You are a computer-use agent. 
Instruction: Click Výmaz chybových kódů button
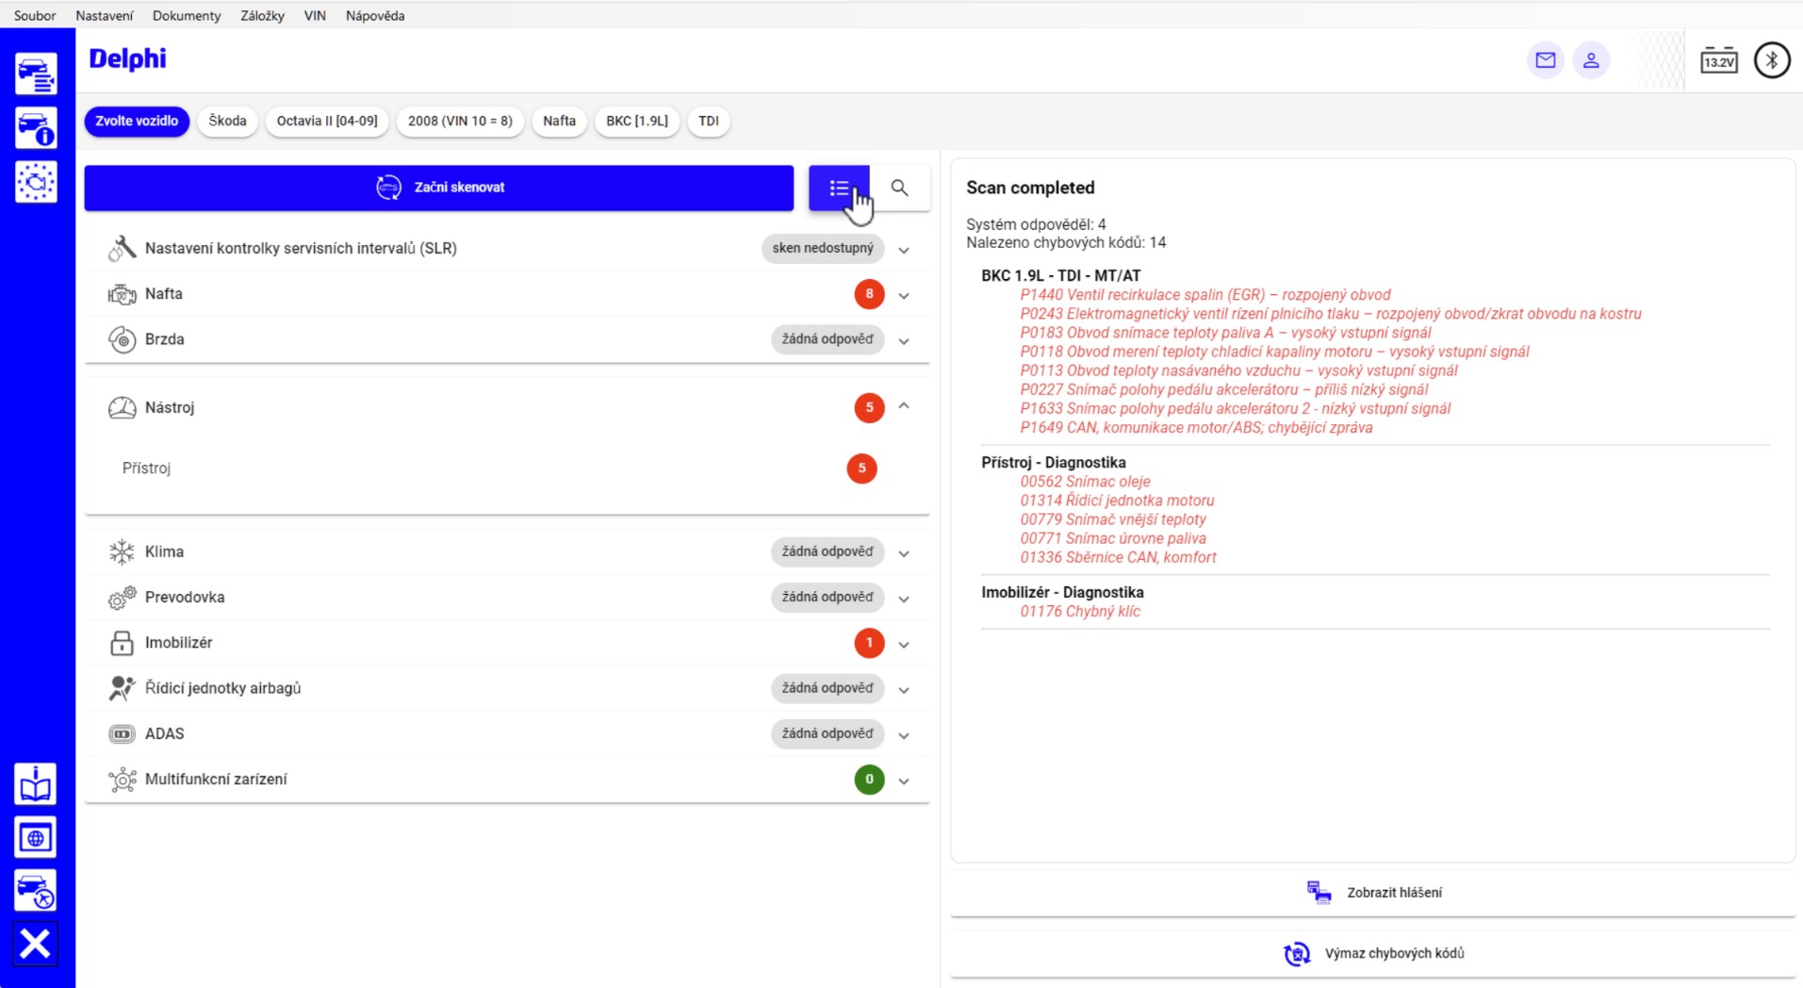tap(1373, 953)
